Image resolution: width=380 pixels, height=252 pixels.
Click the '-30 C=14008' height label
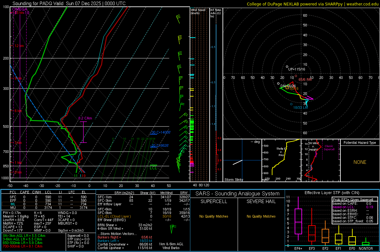(160, 132)
